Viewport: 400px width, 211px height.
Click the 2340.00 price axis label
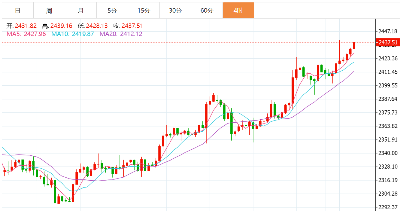pyautogui.click(x=389, y=153)
